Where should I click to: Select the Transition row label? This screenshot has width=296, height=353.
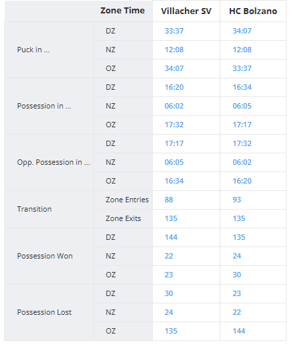(x=34, y=209)
